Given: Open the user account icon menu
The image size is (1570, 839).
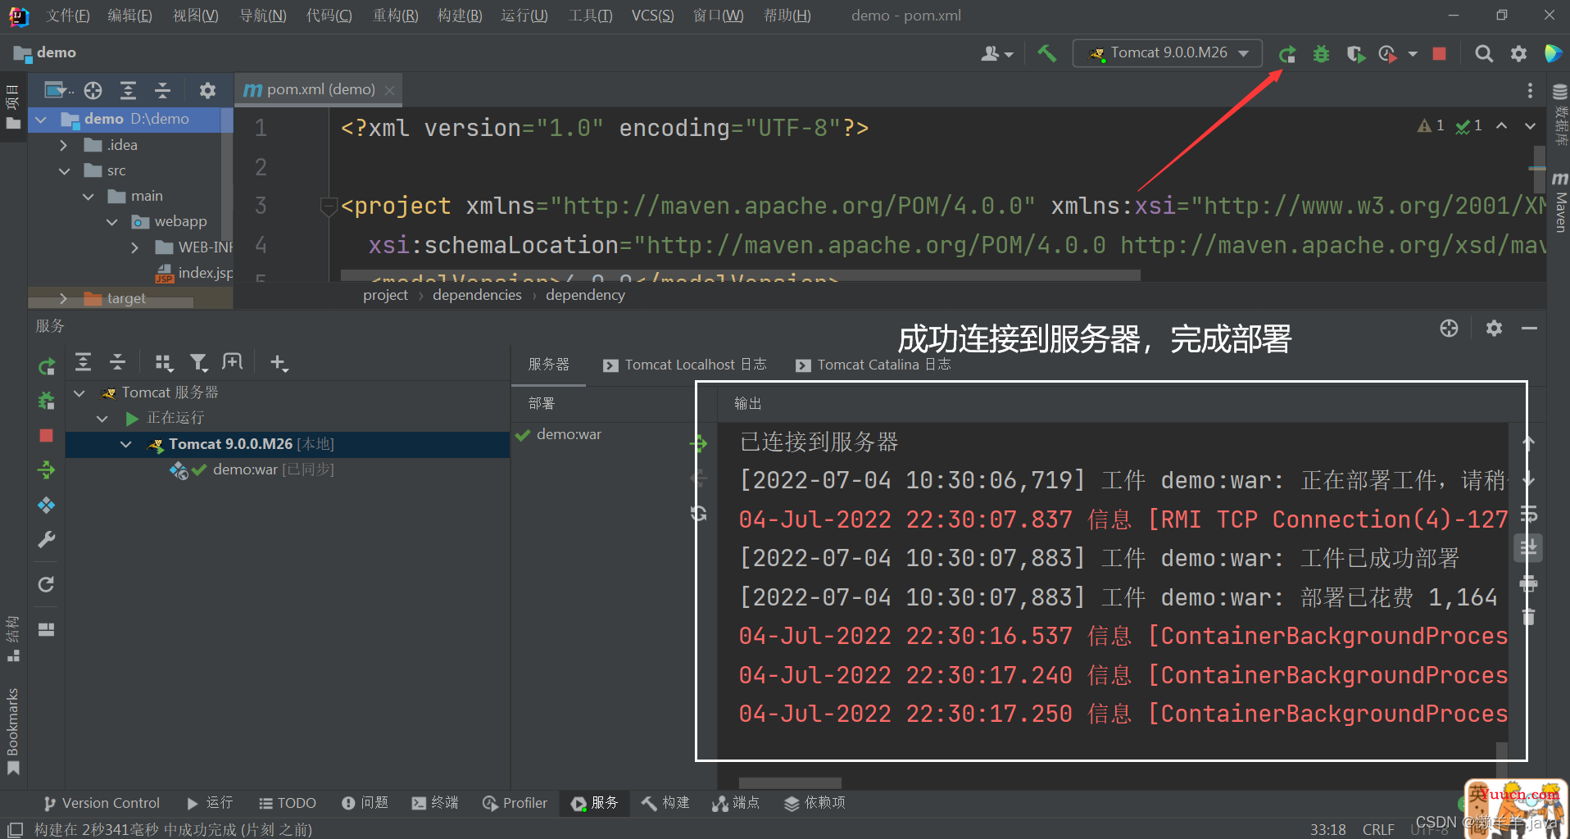Looking at the screenshot, I should tap(996, 54).
